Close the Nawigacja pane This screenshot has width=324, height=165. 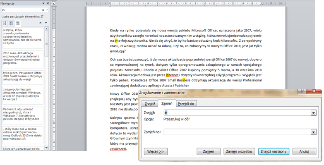click(x=48, y=3)
